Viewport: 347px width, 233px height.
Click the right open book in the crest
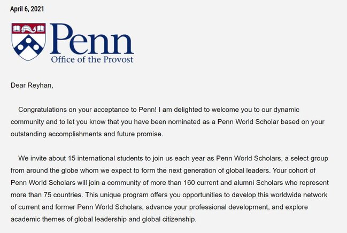point(41,28)
